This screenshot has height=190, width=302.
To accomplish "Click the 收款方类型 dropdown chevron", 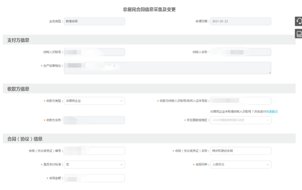I will (x=121, y=101).
